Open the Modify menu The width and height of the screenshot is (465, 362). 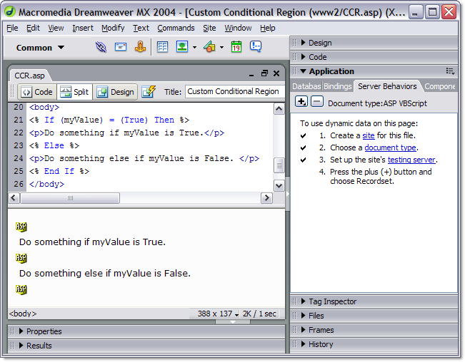tap(113, 28)
